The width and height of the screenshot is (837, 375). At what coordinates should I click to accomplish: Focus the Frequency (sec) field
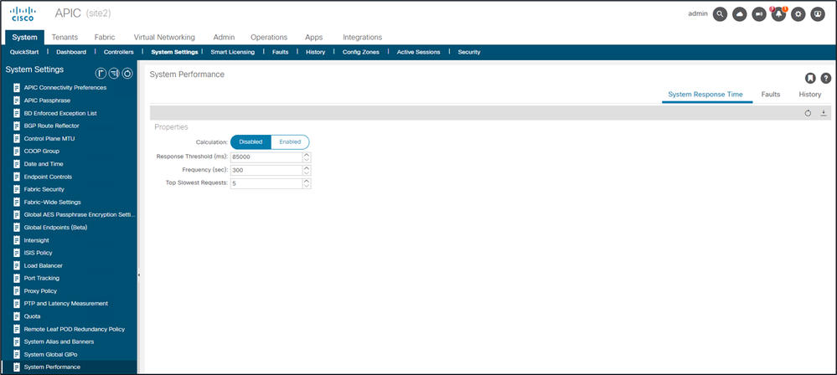pyautogui.click(x=266, y=170)
